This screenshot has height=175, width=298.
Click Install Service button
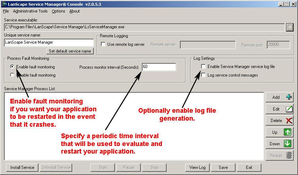coord(22,167)
